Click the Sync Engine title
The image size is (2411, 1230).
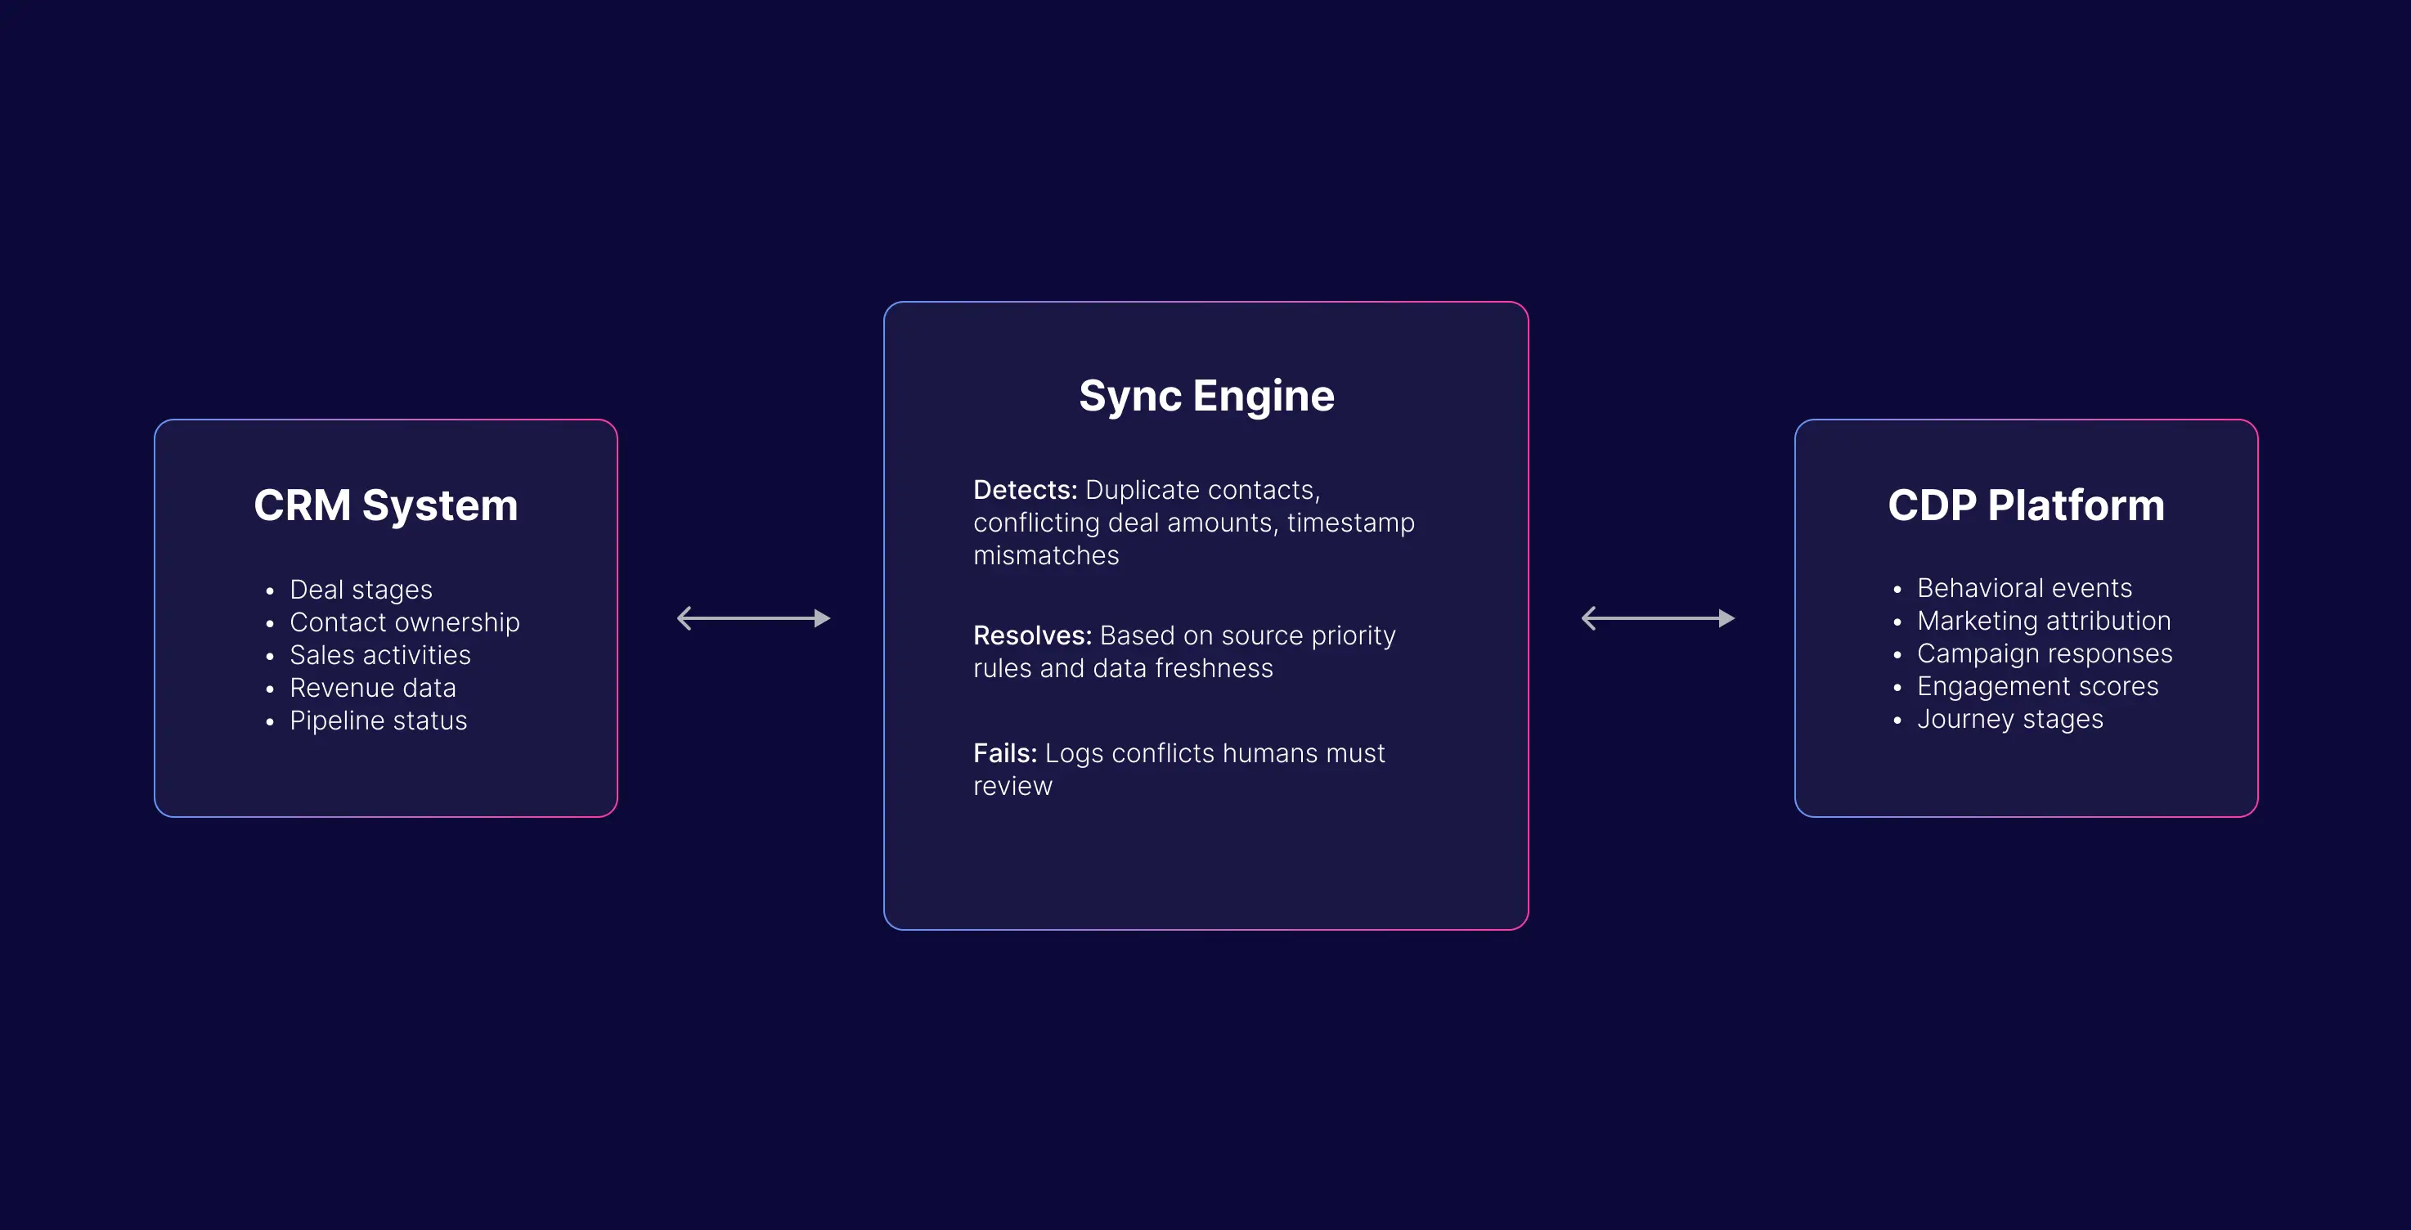coord(1206,396)
